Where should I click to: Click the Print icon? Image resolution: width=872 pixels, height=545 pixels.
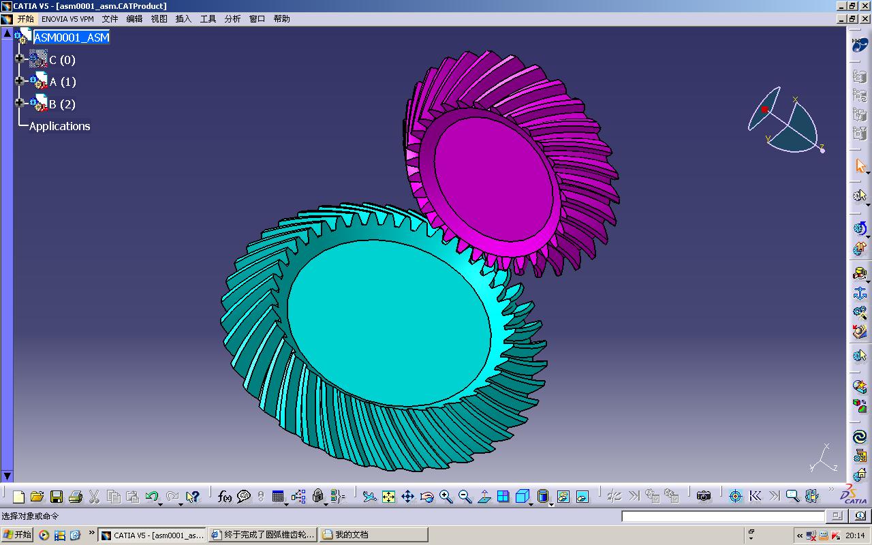[x=76, y=497]
